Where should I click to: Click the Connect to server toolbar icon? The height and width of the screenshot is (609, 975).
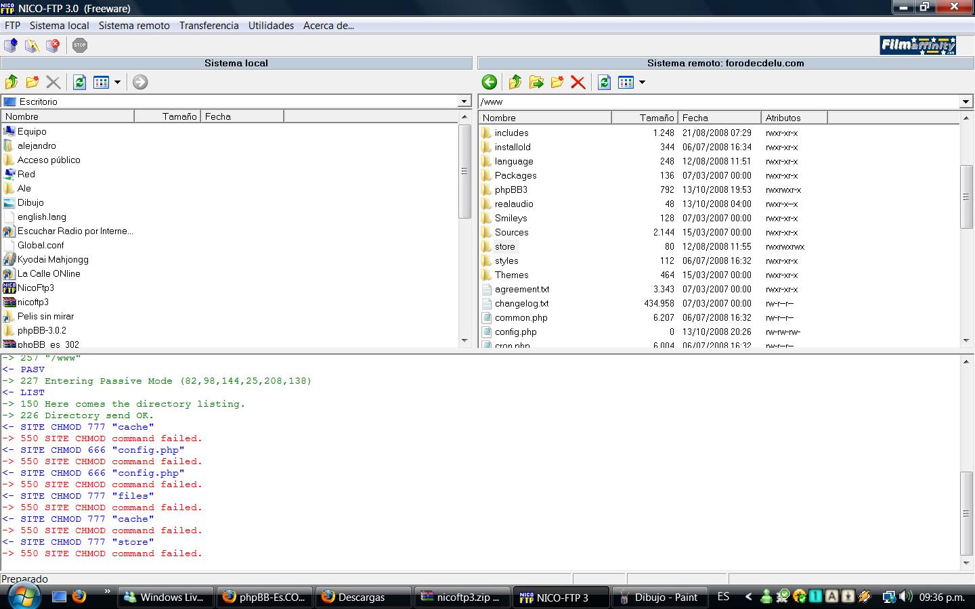click(x=11, y=45)
